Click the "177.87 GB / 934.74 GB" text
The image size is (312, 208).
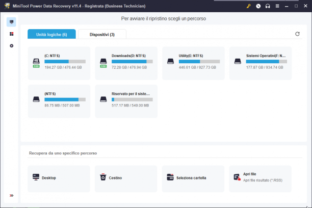click(x=265, y=67)
